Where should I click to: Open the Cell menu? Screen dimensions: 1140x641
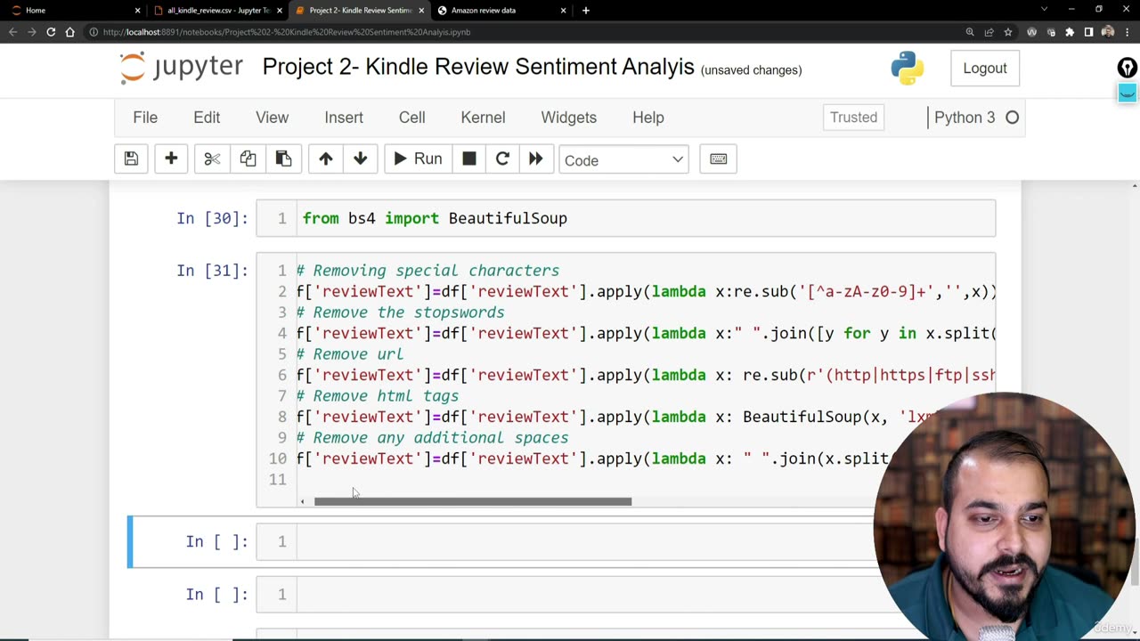(411, 118)
